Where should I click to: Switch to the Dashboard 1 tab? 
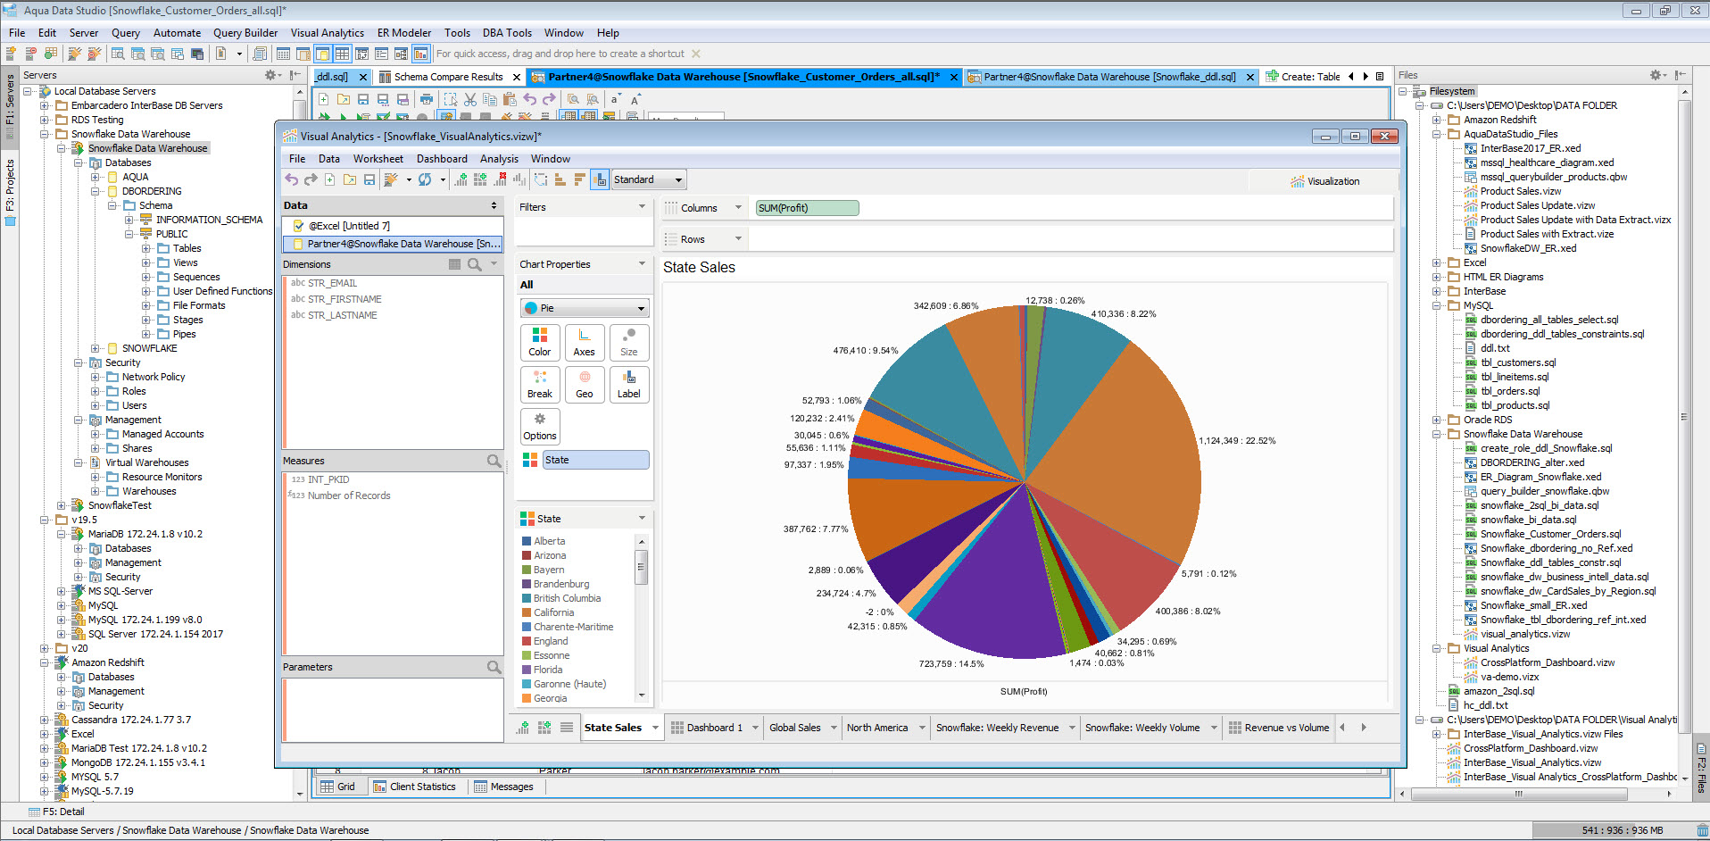point(714,728)
